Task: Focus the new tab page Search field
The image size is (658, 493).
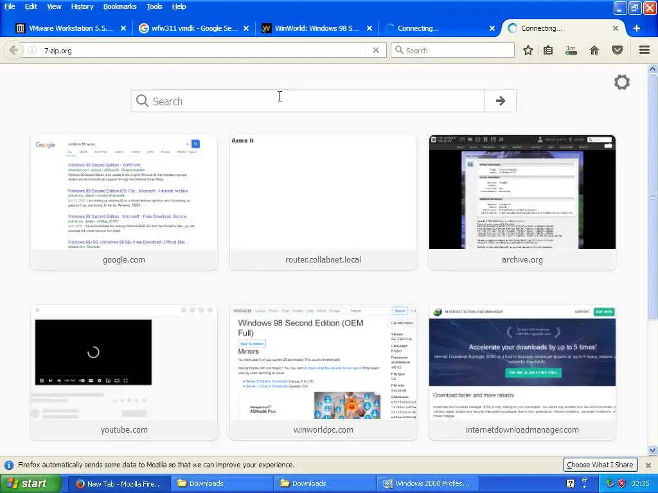Action: click(x=308, y=101)
